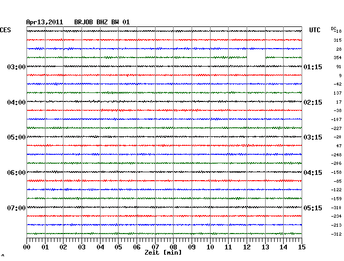Click the DC offset value -158

click(x=336, y=172)
